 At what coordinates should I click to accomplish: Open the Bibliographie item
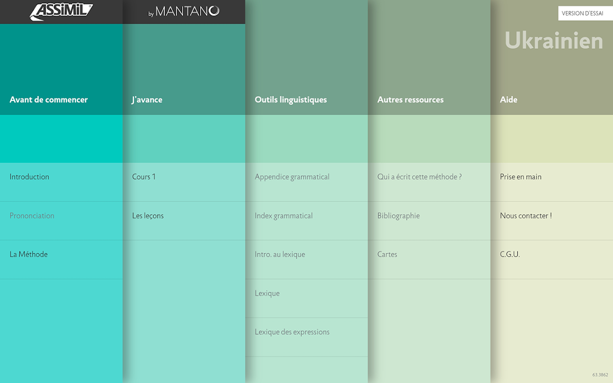point(399,216)
